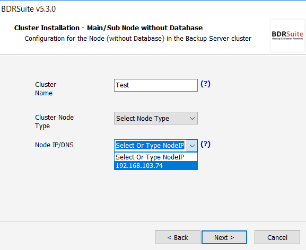Pick the Select Or Type NodeIP list entry
Image resolution: width=306 pixels, height=250 pixels.
156,157
